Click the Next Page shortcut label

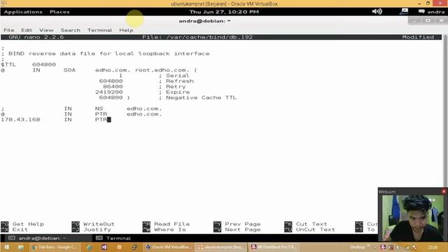pyautogui.click(x=243, y=230)
